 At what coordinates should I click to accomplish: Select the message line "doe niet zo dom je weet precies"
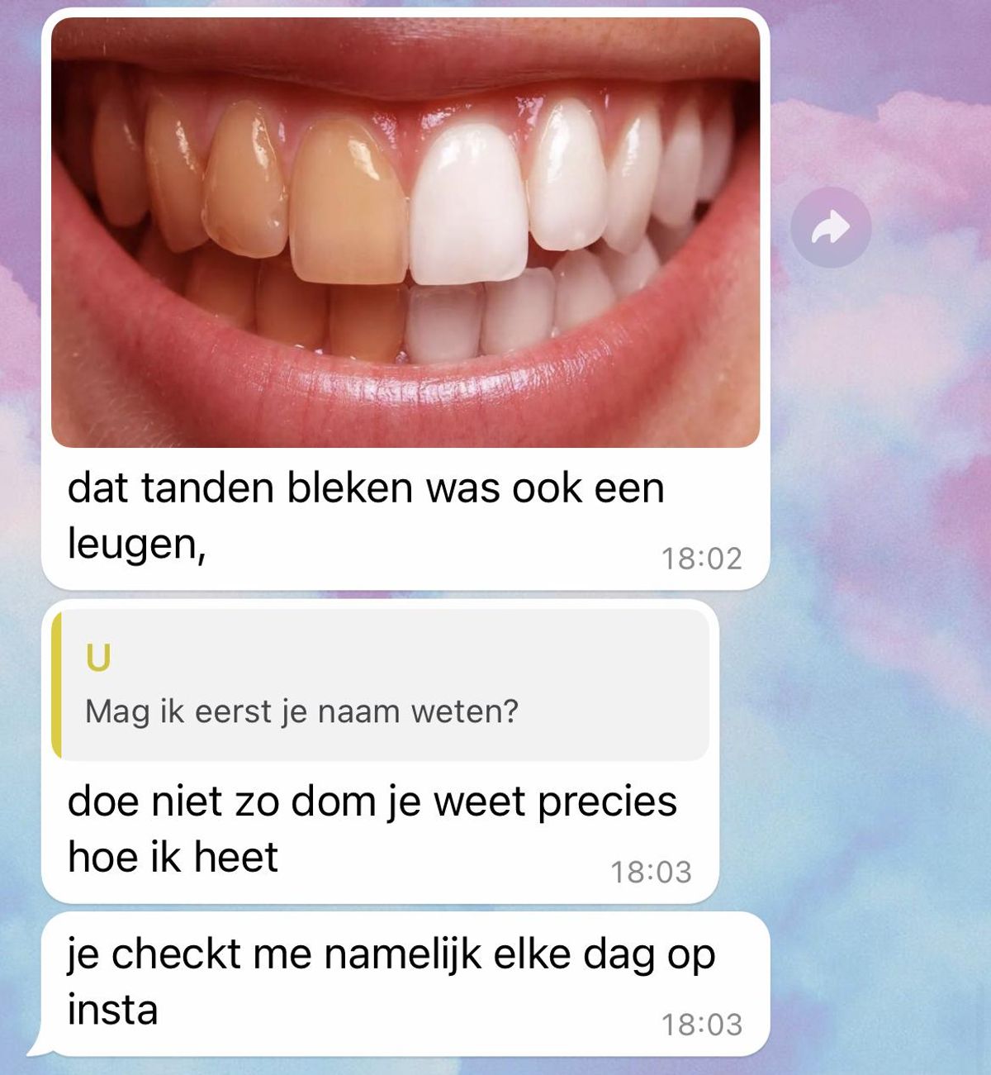pos(372,801)
